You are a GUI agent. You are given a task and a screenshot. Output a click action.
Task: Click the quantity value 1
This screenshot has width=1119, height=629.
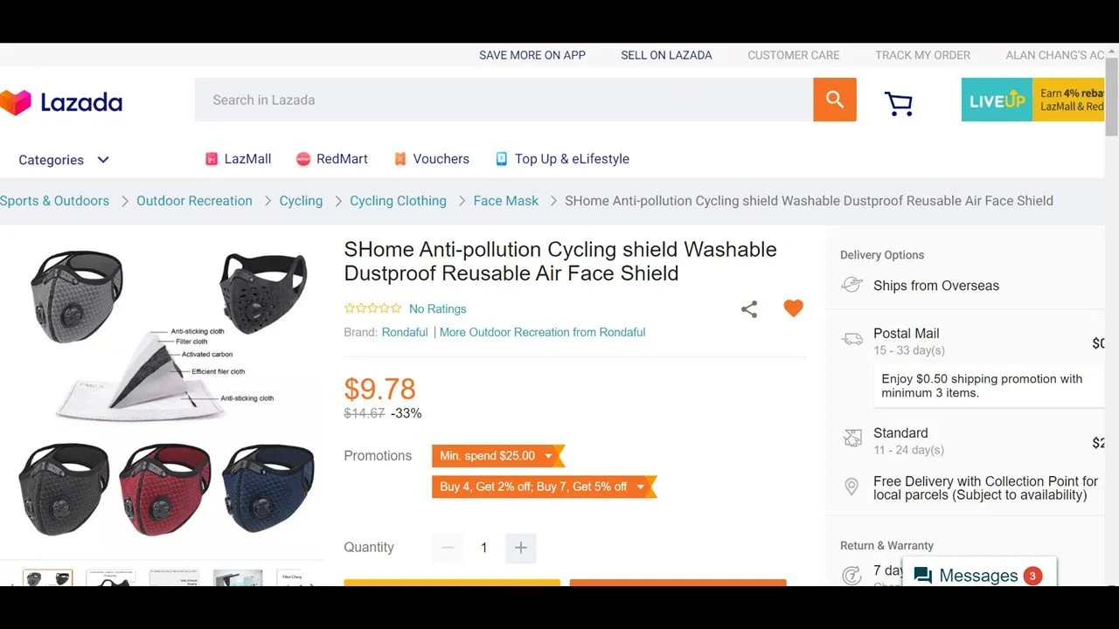pos(483,548)
